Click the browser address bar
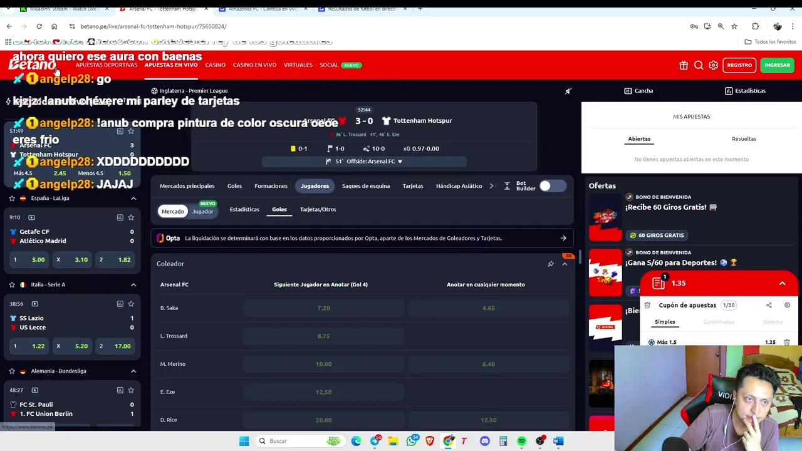Image resolution: width=802 pixels, height=451 pixels. pos(376,26)
